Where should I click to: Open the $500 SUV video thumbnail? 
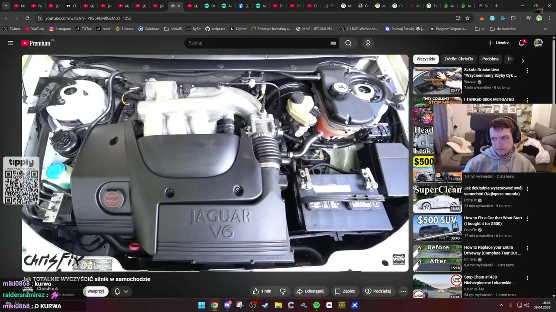437,228
